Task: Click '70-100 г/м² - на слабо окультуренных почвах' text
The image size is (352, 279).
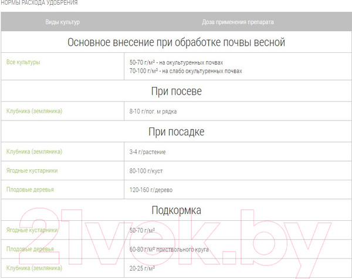Action: click(185, 71)
